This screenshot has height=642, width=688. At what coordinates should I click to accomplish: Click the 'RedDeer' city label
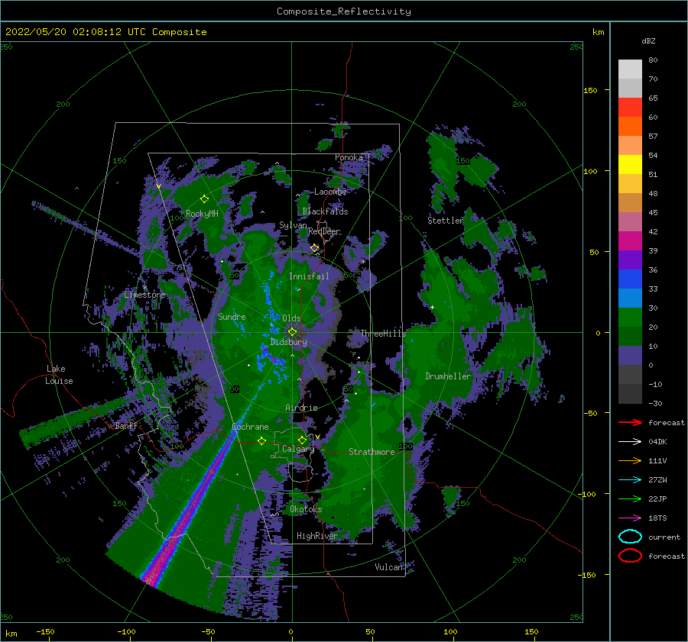pyautogui.click(x=324, y=231)
